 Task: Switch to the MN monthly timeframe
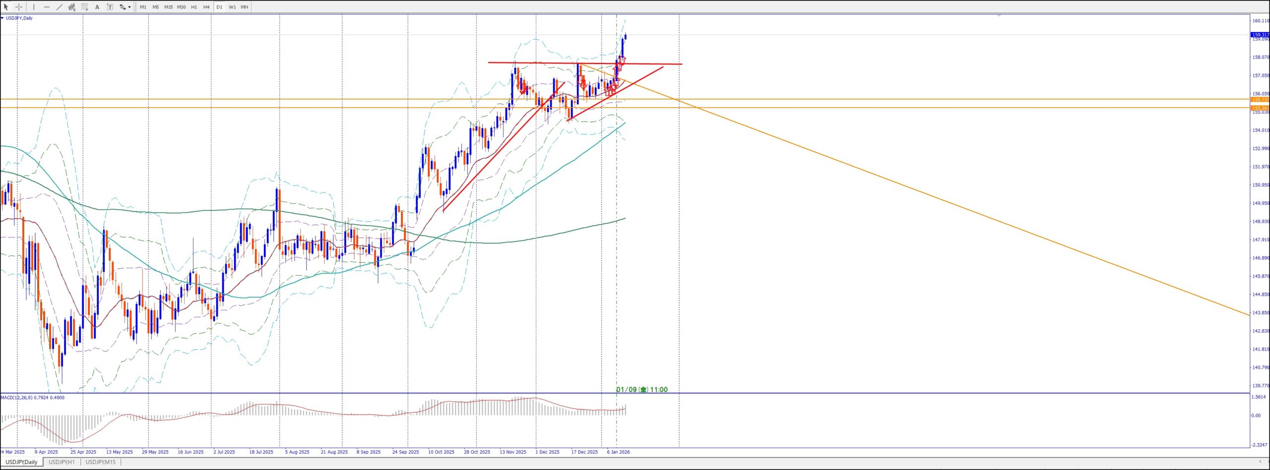tap(245, 7)
